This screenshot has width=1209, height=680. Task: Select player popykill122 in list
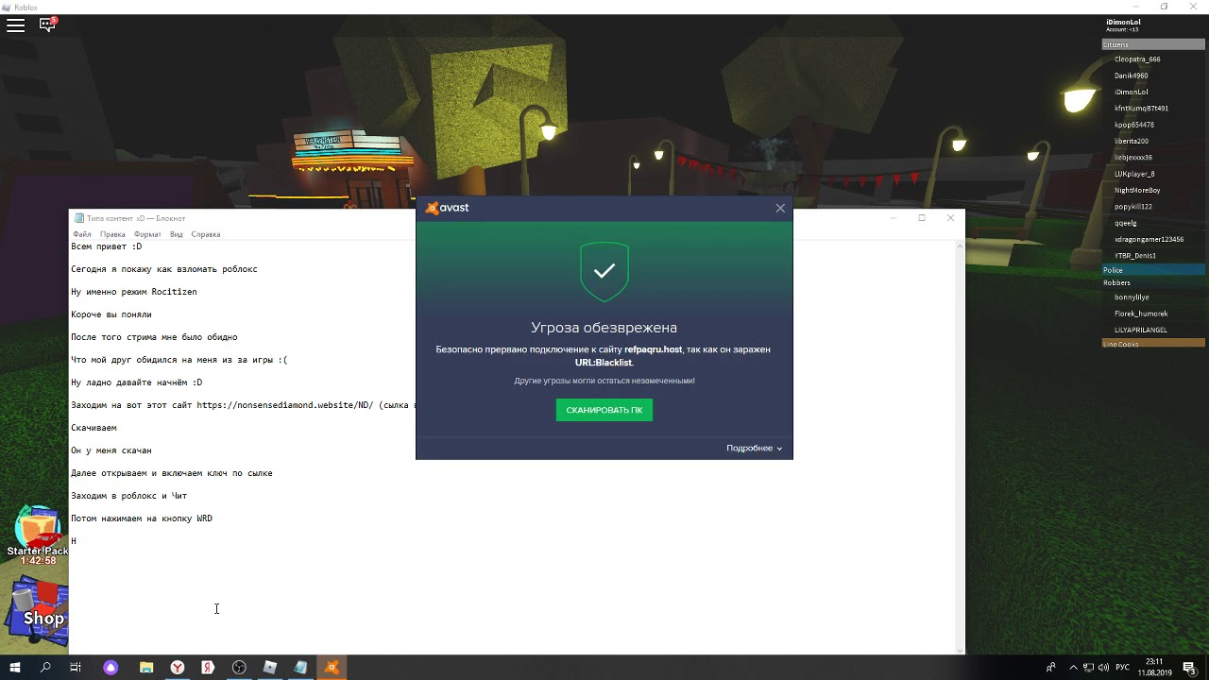coord(1133,207)
